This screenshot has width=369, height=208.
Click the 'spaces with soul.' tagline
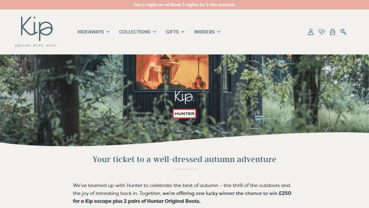coord(37,45)
